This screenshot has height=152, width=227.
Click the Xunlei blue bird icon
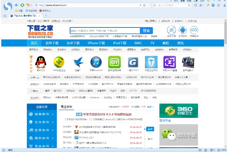tap(78, 62)
